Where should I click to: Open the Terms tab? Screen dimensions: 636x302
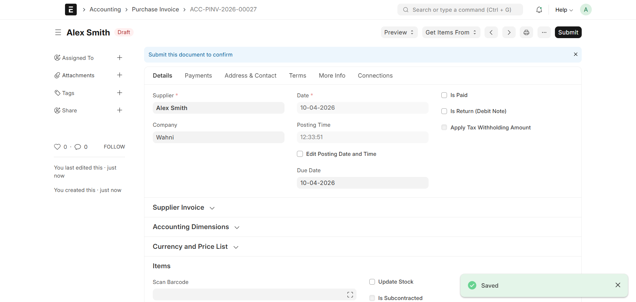coord(298,76)
